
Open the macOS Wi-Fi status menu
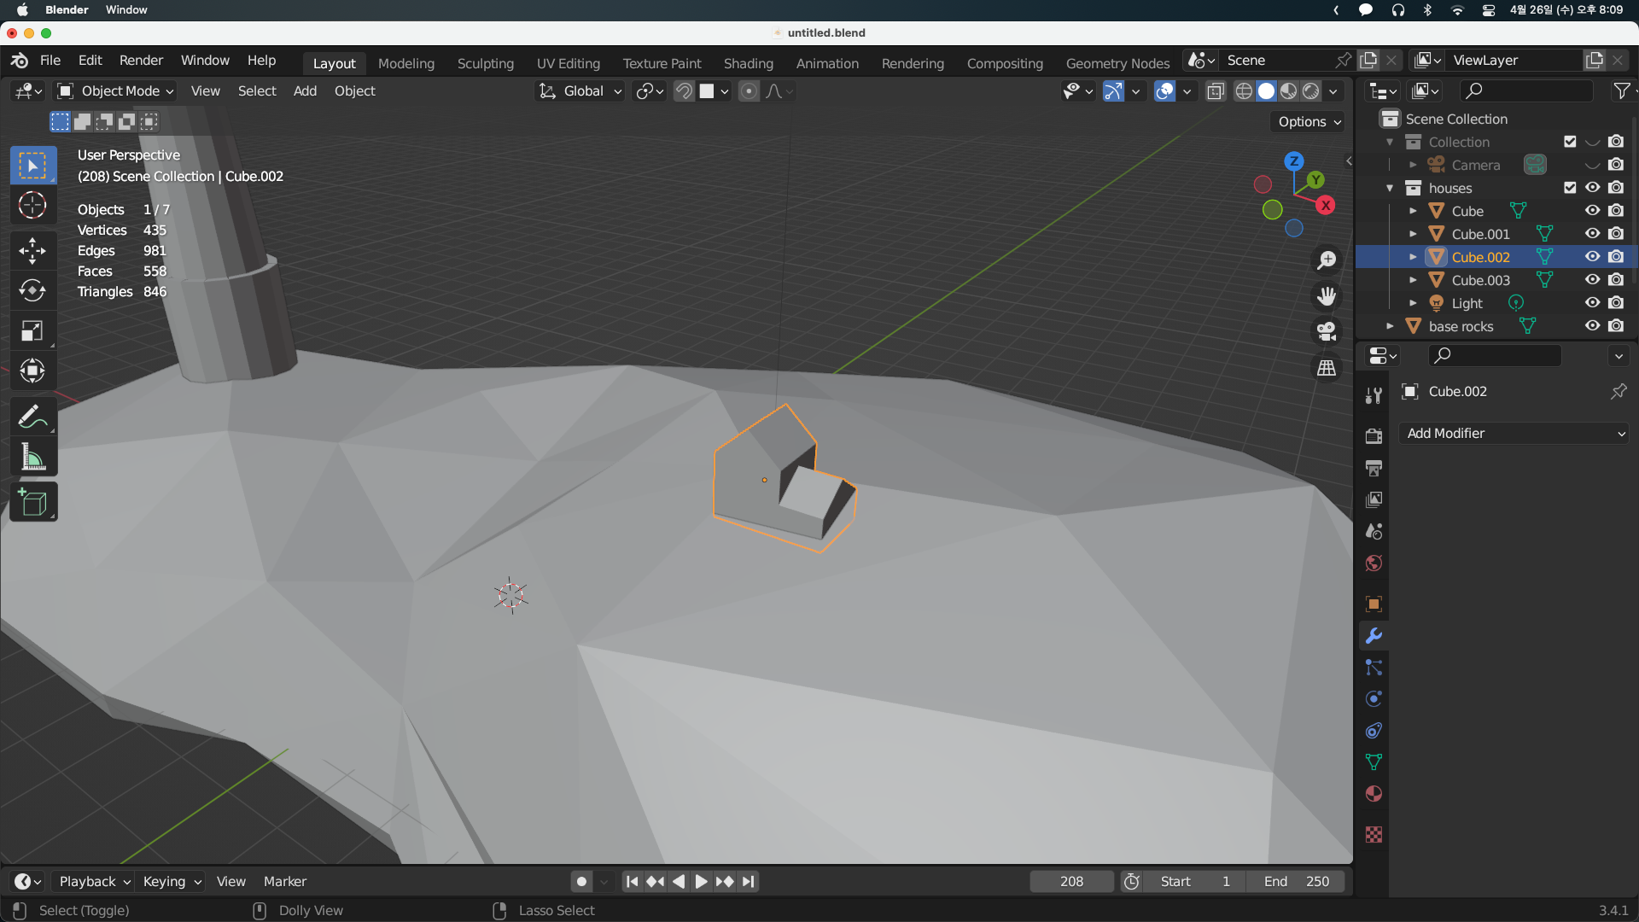tap(1457, 10)
